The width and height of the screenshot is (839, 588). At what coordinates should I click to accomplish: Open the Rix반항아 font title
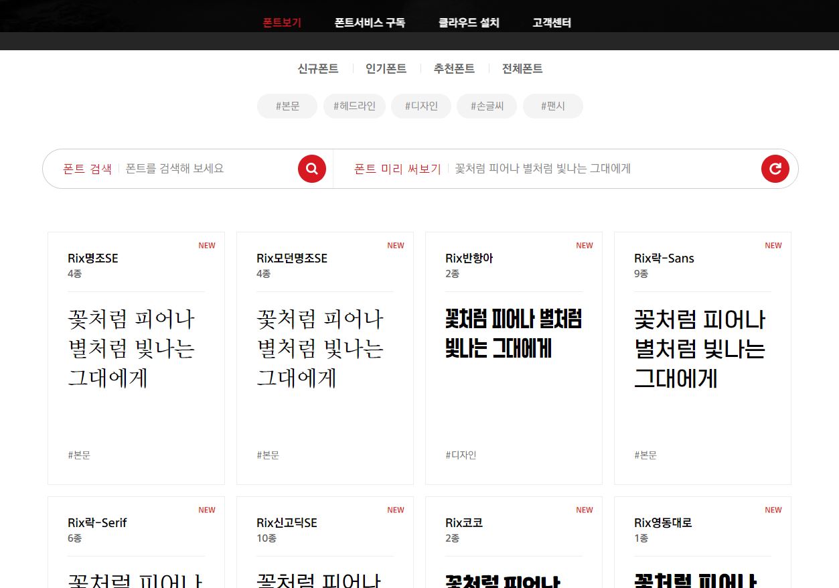click(469, 259)
